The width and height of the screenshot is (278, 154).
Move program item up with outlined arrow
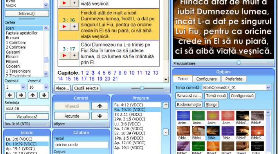(x=166, y=105)
